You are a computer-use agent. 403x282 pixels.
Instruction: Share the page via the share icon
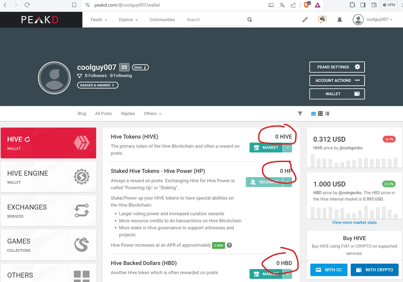point(293,5)
